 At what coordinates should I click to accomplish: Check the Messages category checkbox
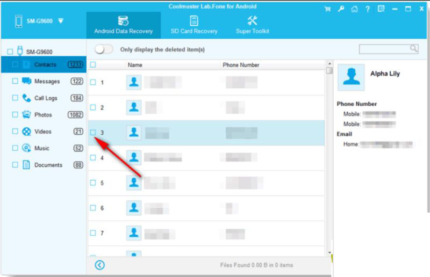click(x=15, y=81)
